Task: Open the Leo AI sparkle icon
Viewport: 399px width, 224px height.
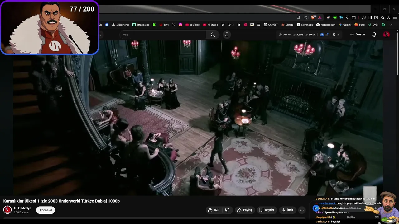Action: [382, 17]
